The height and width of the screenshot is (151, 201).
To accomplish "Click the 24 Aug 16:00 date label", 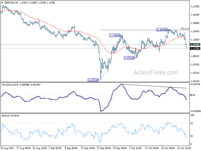I will [x=40, y=148].
